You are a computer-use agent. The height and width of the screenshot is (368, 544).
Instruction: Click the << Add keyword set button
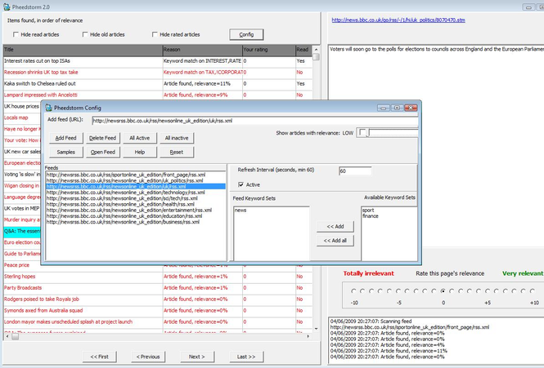coord(335,226)
